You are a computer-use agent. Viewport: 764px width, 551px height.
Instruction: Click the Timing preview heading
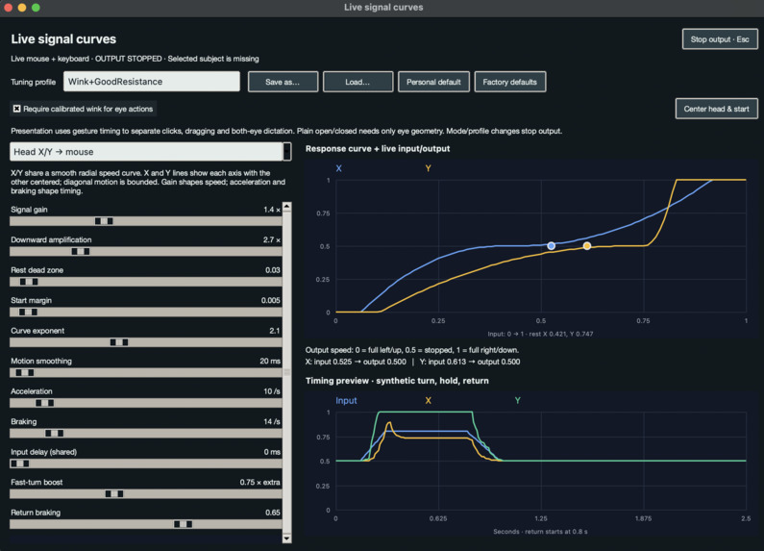click(x=397, y=381)
